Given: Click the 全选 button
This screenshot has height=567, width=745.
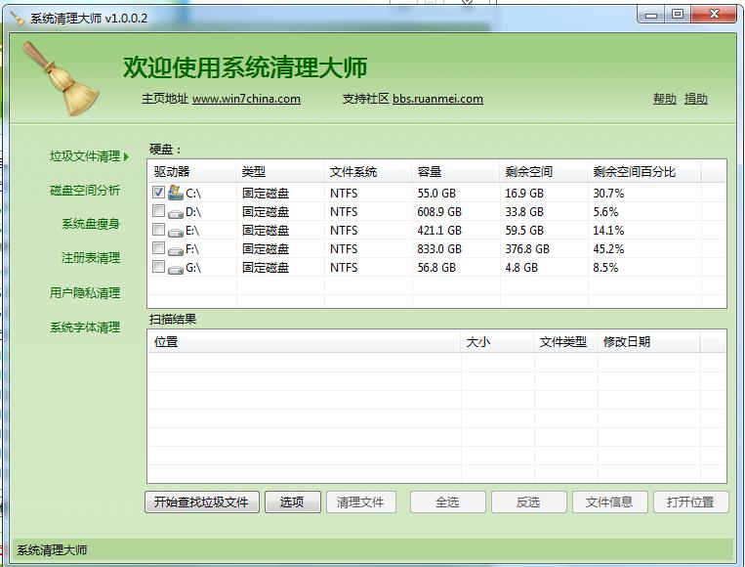Looking at the screenshot, I should 447,502.
